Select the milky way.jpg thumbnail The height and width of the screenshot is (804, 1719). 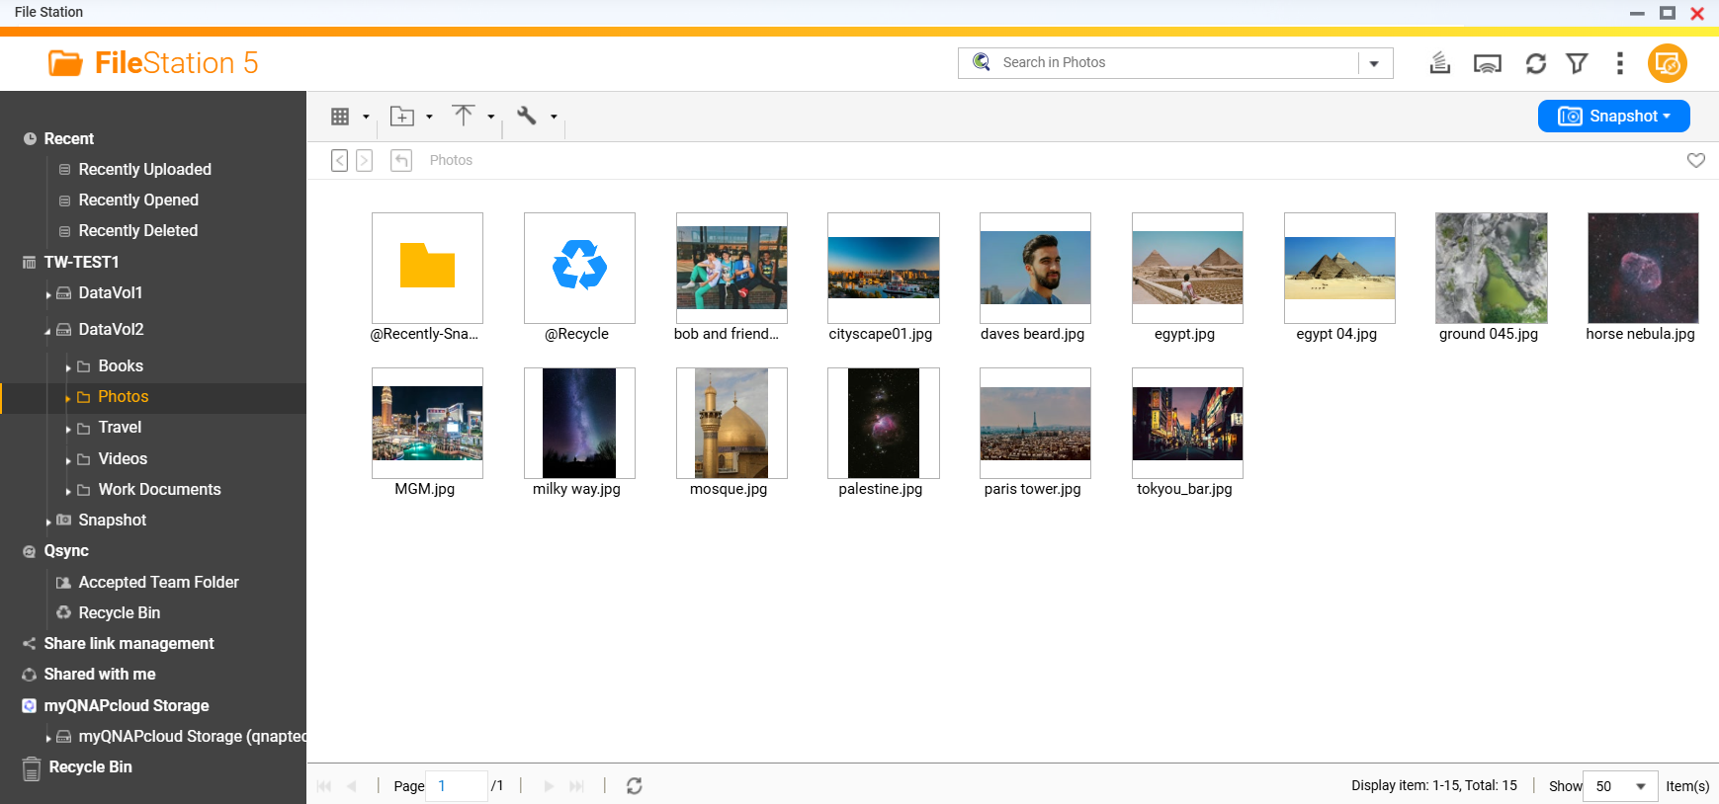click(579, 423)
